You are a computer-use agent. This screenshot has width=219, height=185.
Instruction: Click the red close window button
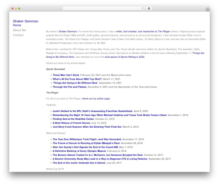pos(13,9)
